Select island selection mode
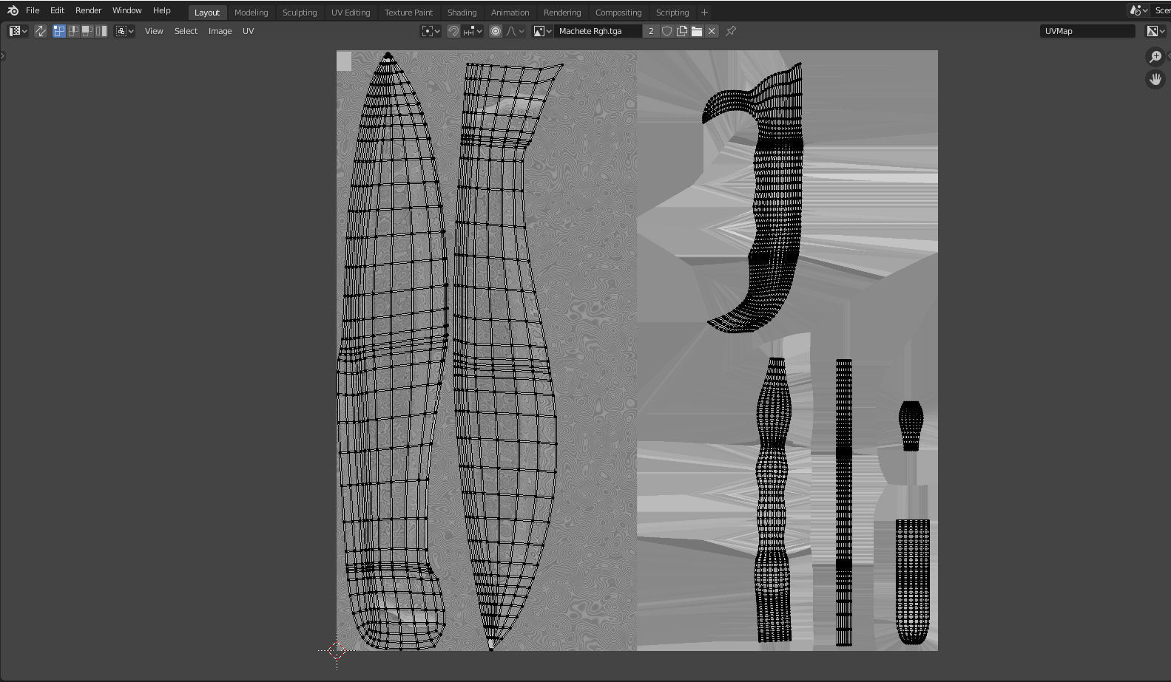Screen dimensions: 1171x682 [101, 31]
